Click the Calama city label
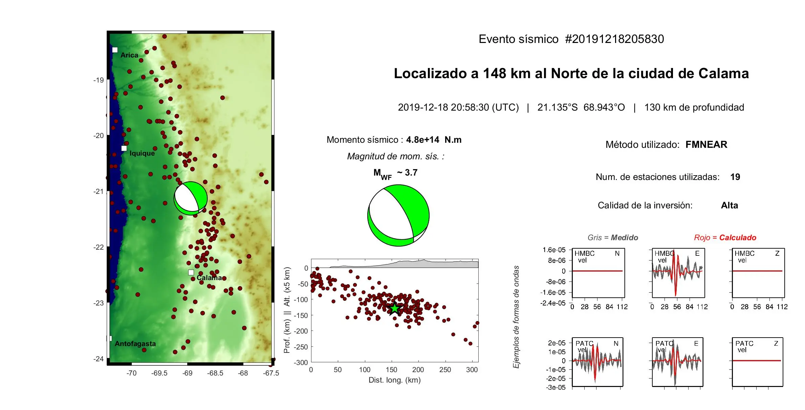Screen dimensions: 805x410 click(x=210, y=278)
